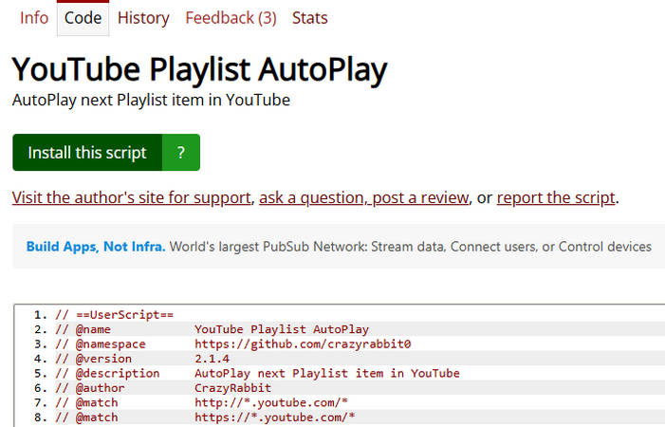View the Stats tab
The width and height of the screenshot is (665, 427).
[x=309, y=18]
